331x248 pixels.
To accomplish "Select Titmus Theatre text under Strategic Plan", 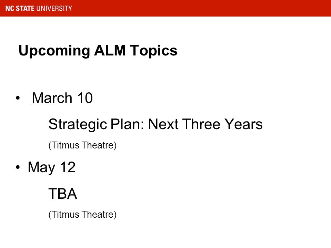I will (x=82, y=145).
